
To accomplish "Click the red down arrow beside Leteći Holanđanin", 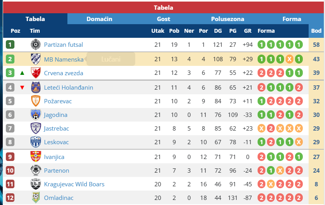I will [x=22, y=87].
